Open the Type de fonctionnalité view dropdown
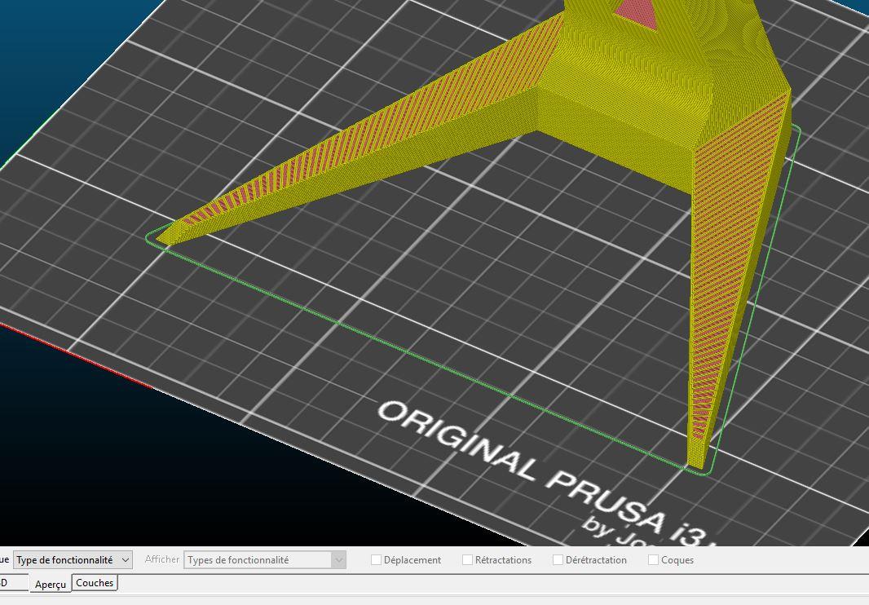Image resolution: width=869 pixels, height=605 pixels. pyautogui.click(x=73, y=560)
